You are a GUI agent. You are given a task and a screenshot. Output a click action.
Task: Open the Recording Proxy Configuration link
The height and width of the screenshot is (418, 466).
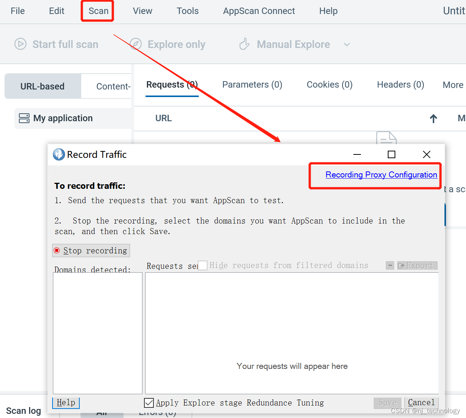coord(381,175)
